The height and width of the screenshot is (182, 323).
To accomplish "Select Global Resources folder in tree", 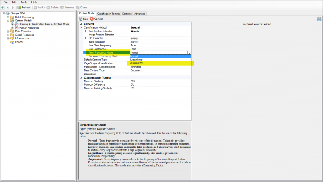I will 25,35.
